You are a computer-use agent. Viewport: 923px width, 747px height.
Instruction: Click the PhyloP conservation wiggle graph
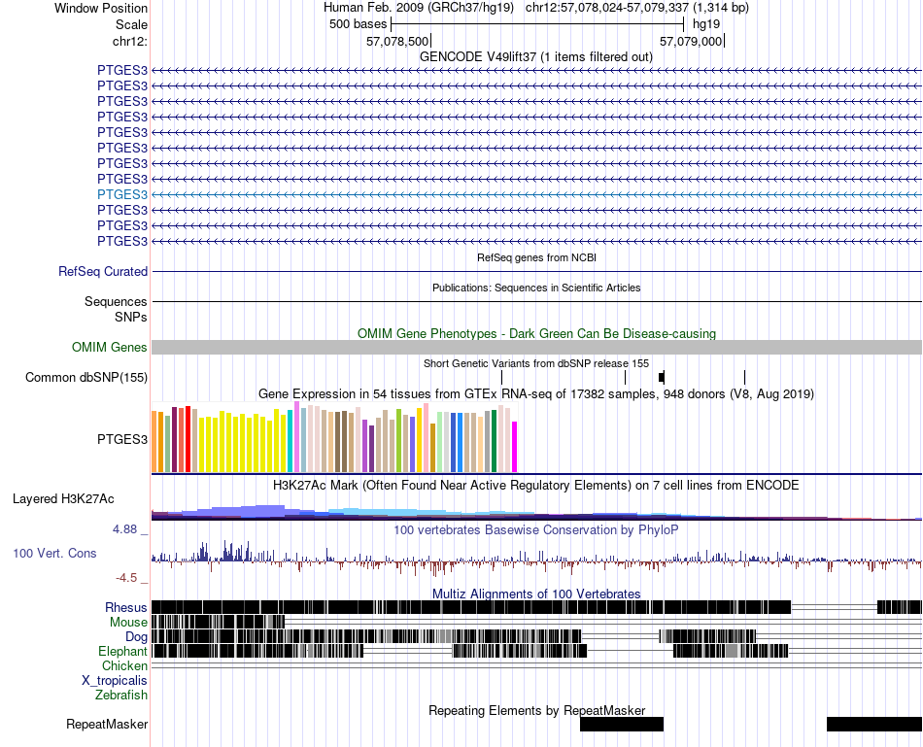[x=536, y=560]
